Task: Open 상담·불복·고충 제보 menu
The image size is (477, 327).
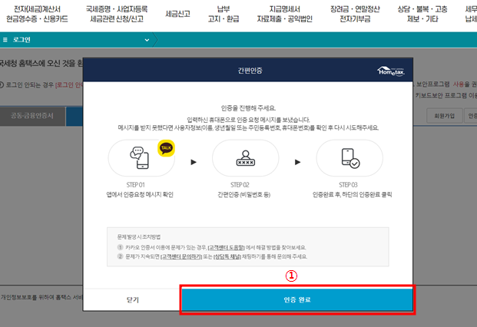Action: (422, 14)
